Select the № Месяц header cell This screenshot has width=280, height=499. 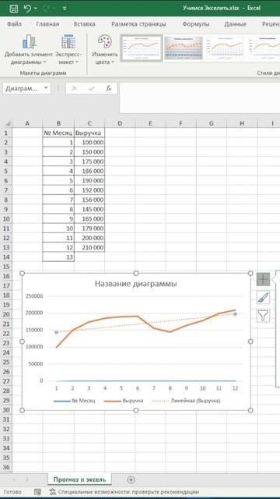coord(58,133)
